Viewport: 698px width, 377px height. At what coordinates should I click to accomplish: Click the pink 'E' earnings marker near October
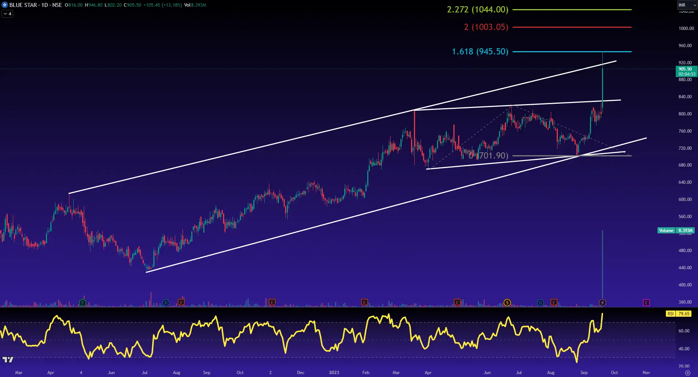646,302
